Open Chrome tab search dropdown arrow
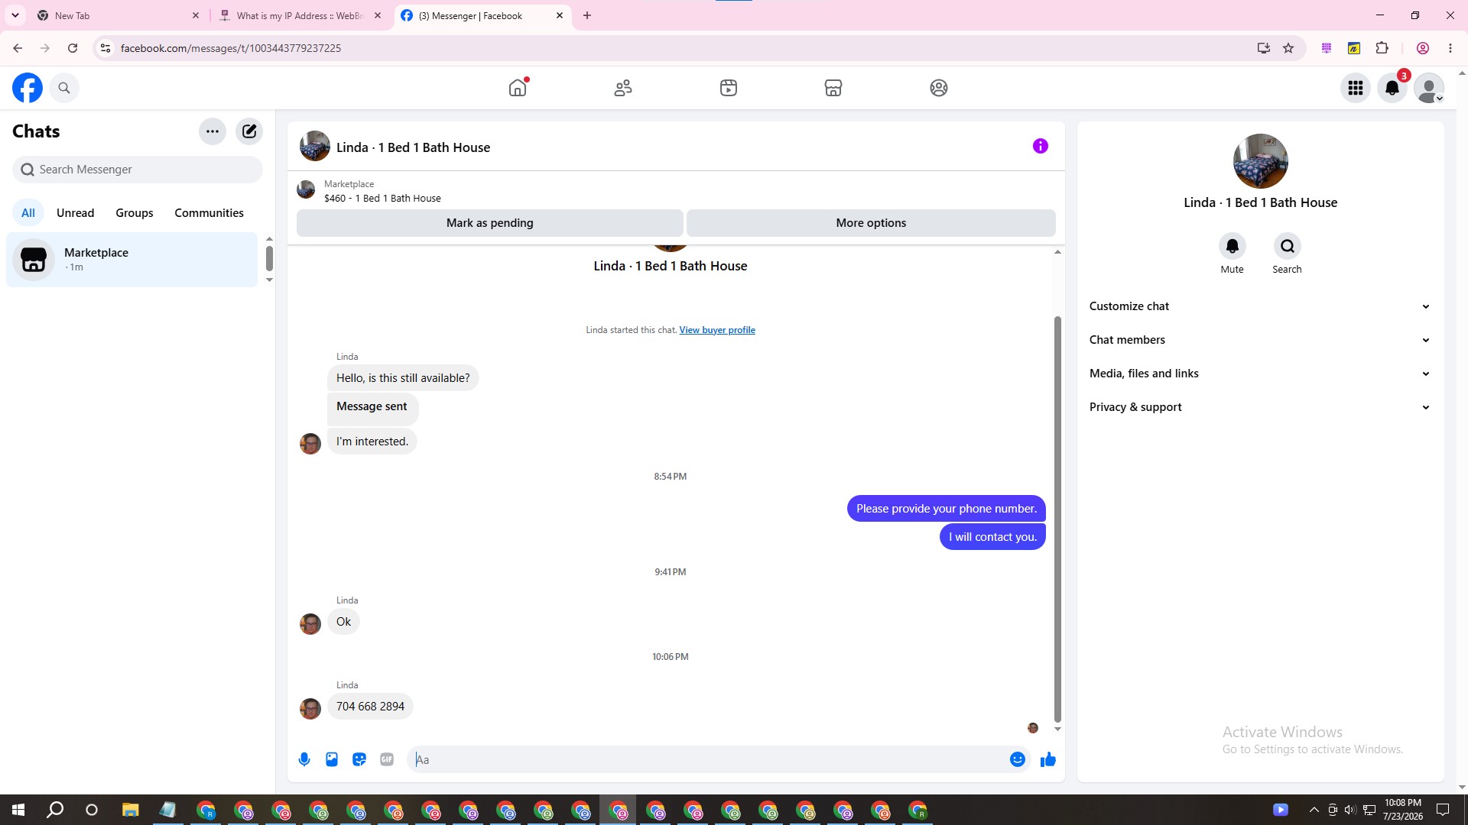The image size is (1468, 825). pyautogui.click(x=15, y=15)
